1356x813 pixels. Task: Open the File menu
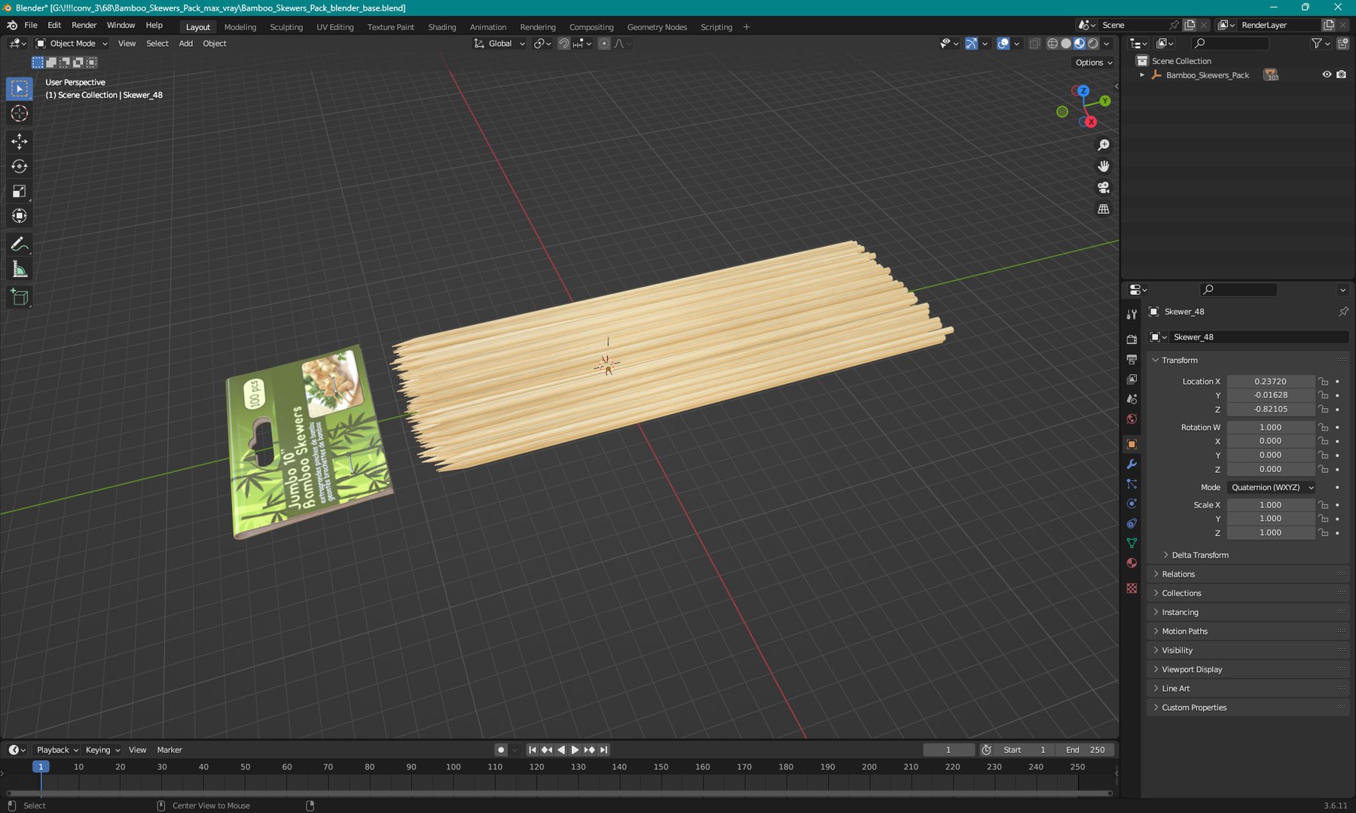[x=31, y=25]
